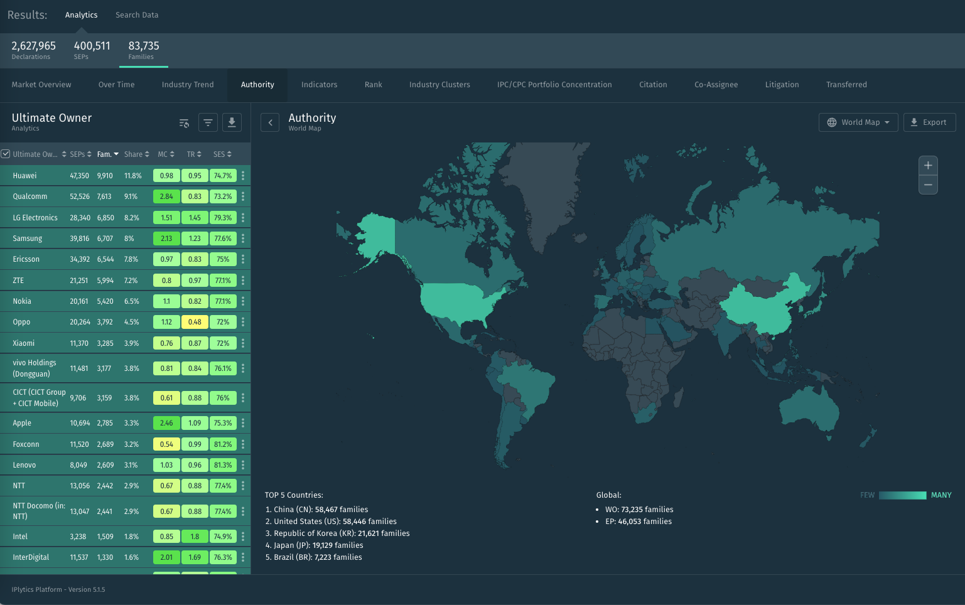The height and width of the screenshot is (605, 965).
Task: Click the Export button
Action: [x=929, y=122]
